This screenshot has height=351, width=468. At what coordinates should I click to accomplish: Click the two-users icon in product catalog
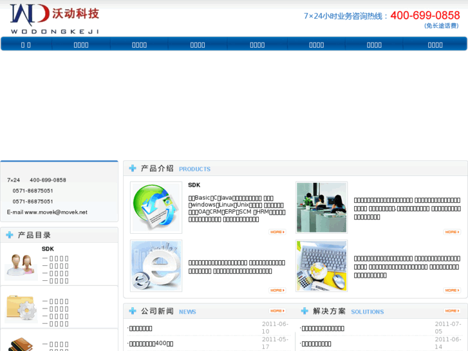21,264
